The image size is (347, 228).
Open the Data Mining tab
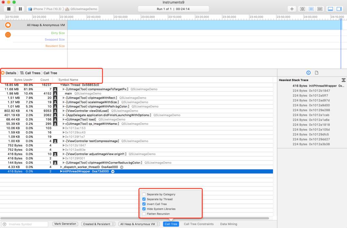click(x=229, y=224)
